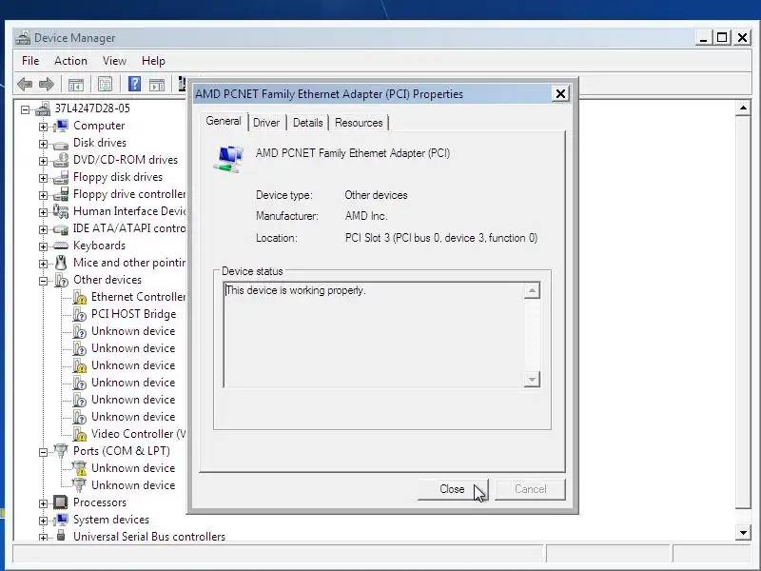
Task: Click the DVD/CD-ROM drives category icon
Action: (x=61, y=160)
